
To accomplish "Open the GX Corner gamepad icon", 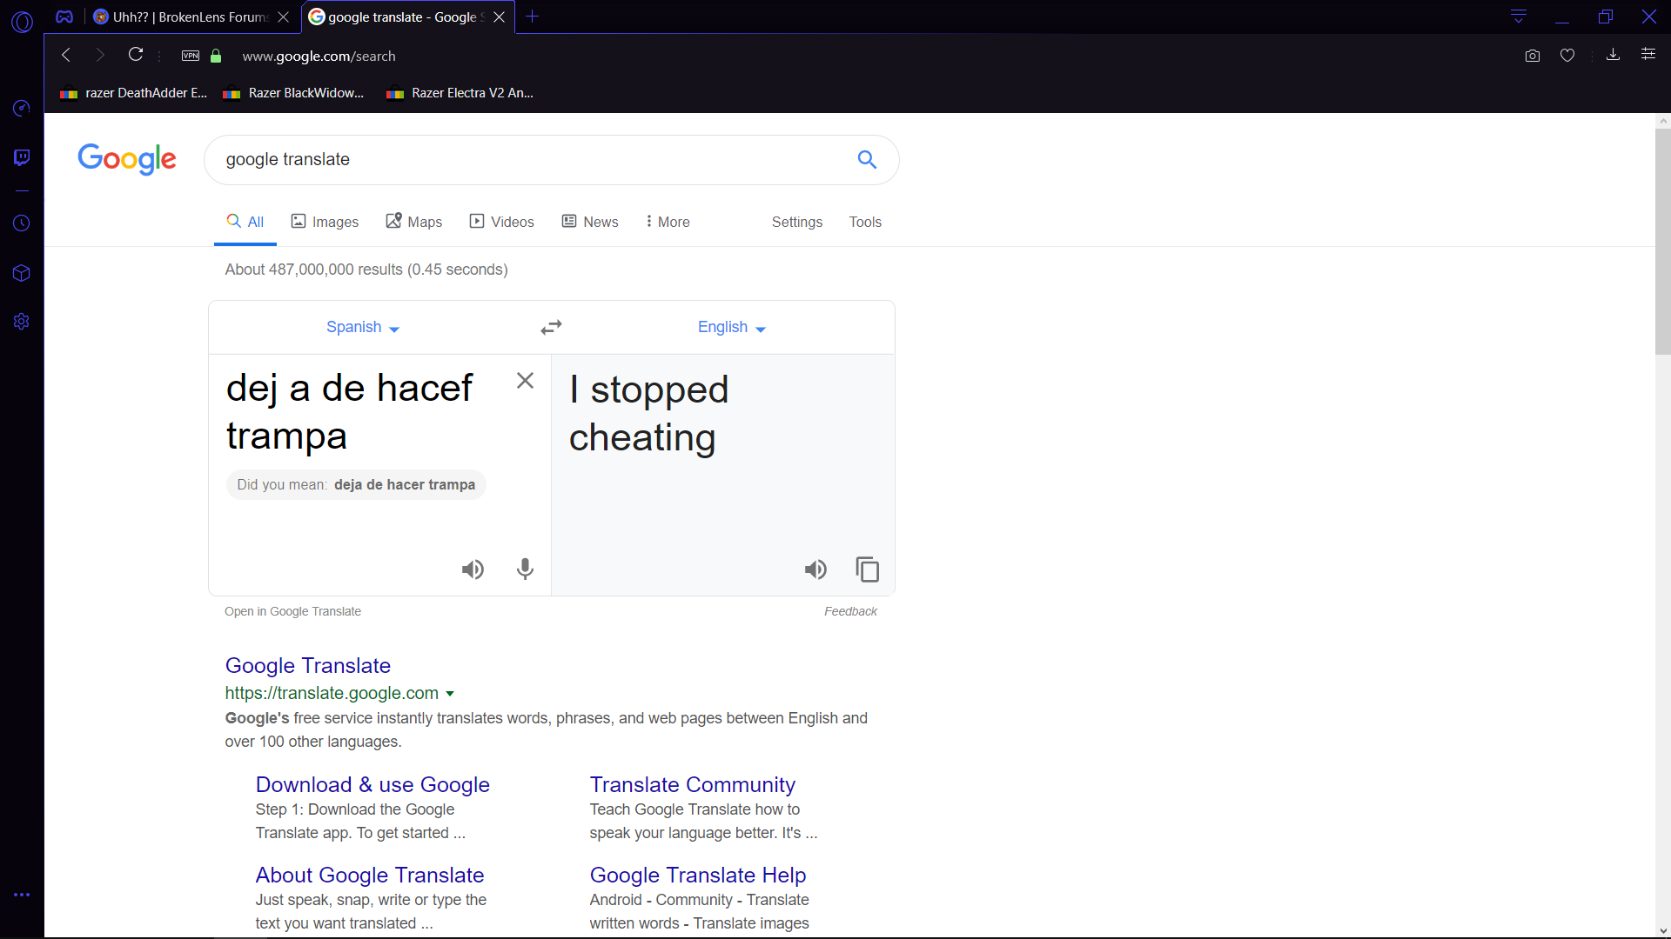I will point(64,17).
